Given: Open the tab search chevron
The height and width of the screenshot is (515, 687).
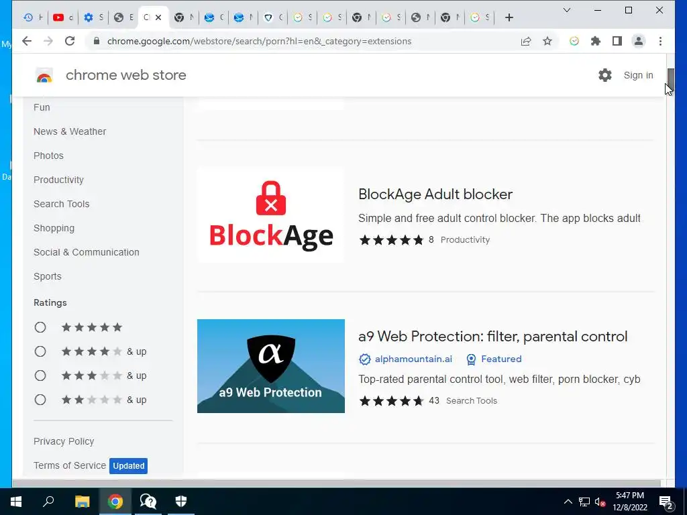Looking at the screenshot, I should coord(566,10).
